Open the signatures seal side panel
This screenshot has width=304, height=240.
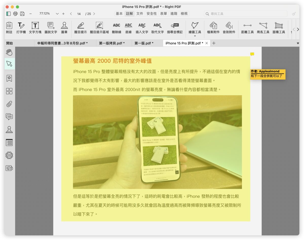pos(9,155)
